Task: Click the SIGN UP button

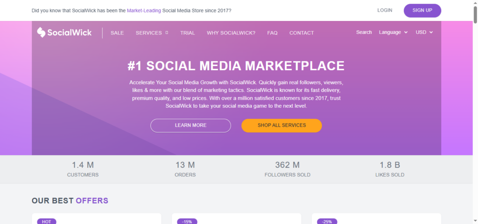Action: point(422,10)
